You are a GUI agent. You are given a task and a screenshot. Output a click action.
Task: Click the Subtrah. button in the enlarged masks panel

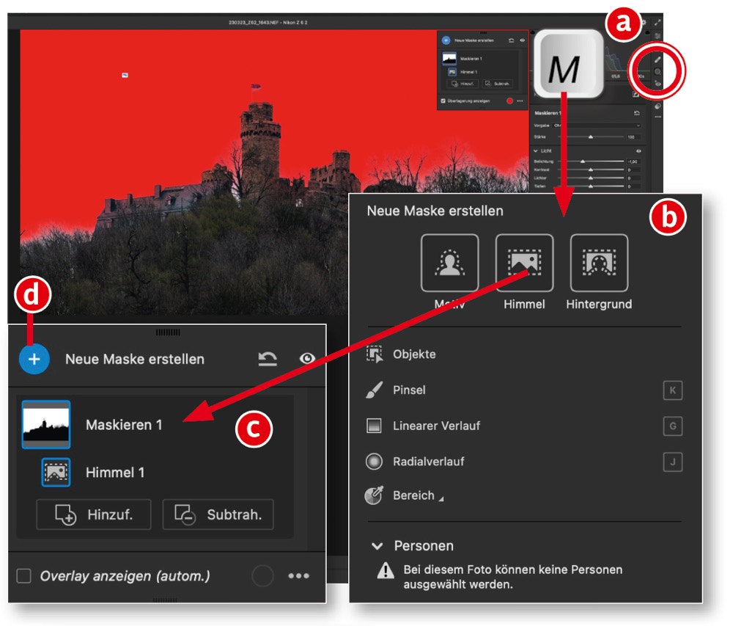(x=218, y=514)
